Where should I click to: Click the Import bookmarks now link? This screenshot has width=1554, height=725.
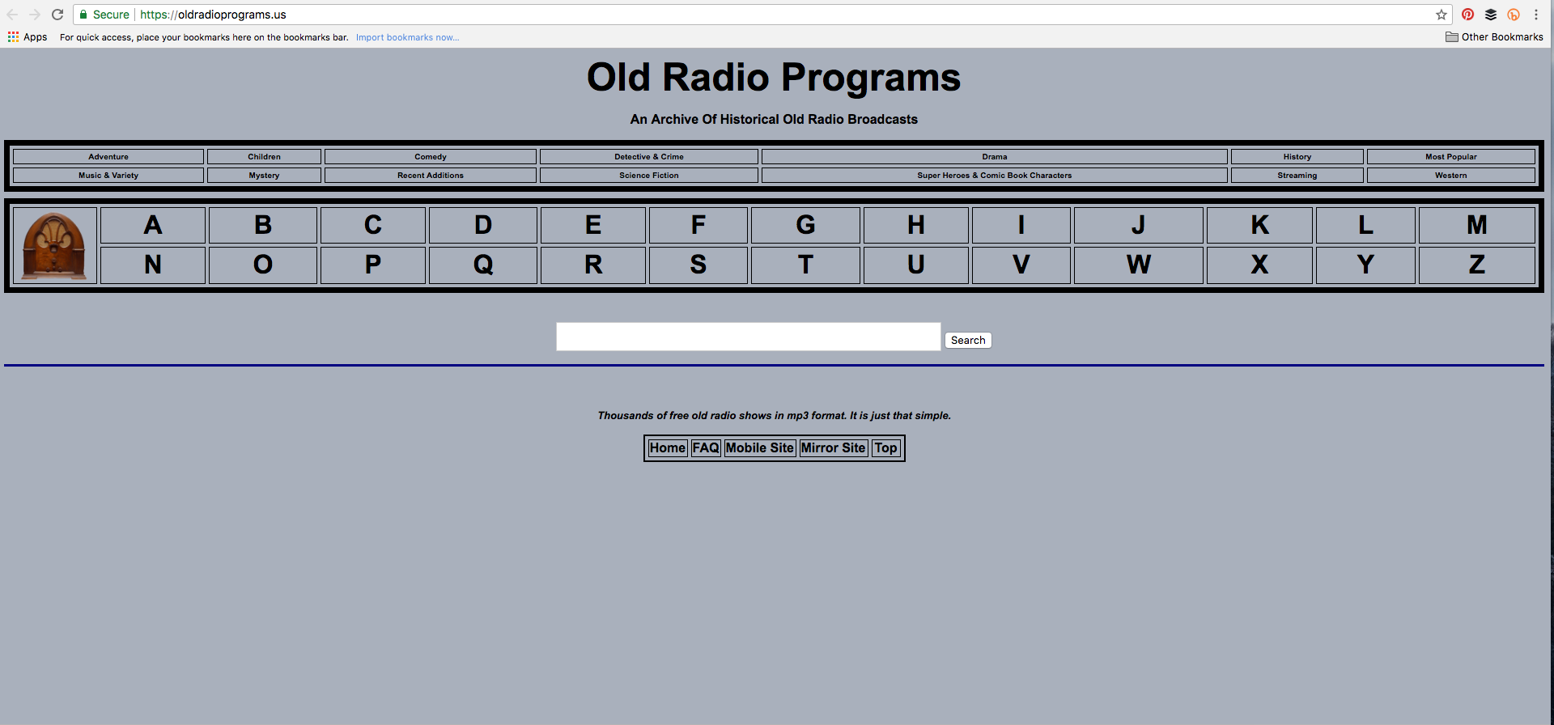[x=407, y=37]
